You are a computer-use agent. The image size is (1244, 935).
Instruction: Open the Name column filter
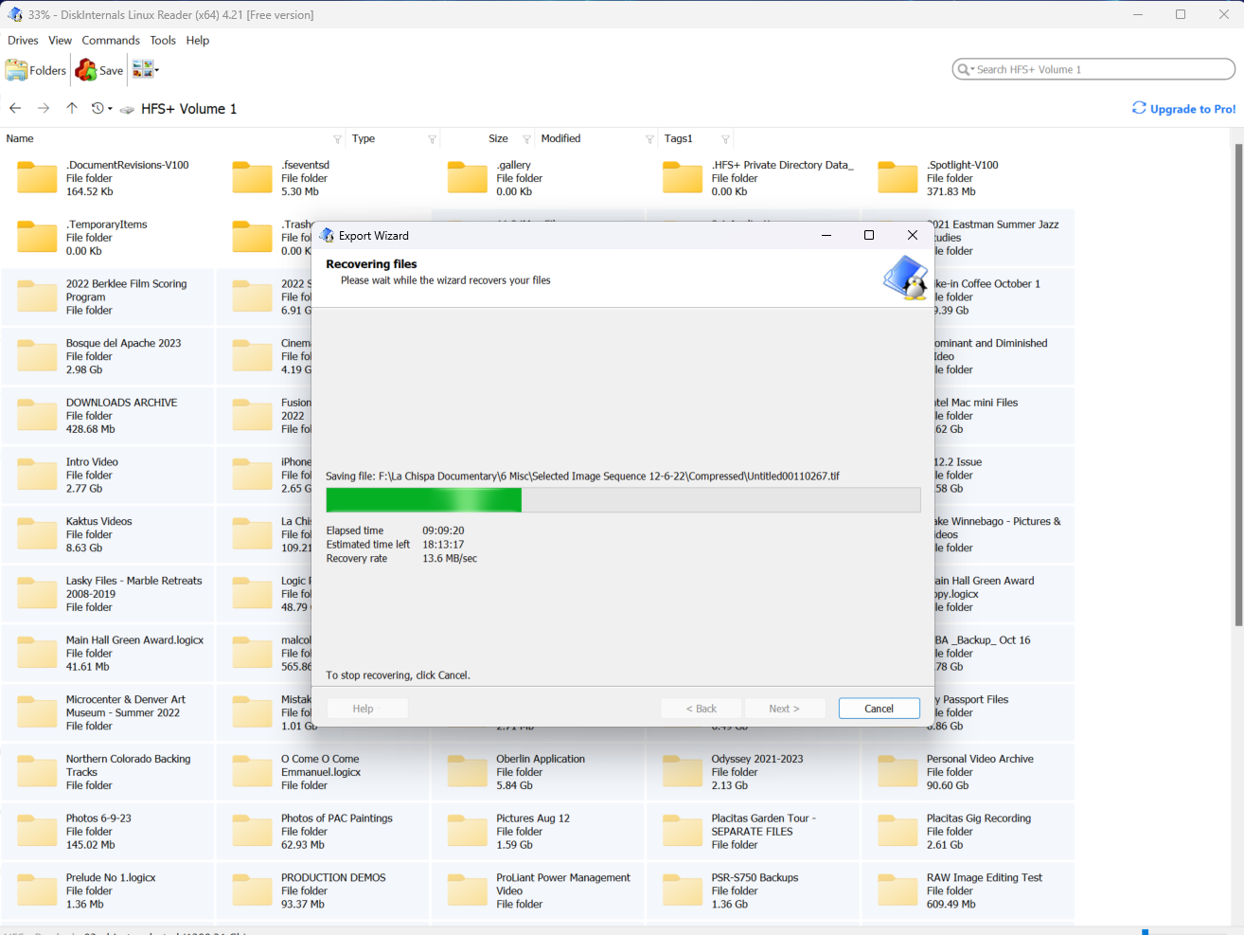[337, 139]
